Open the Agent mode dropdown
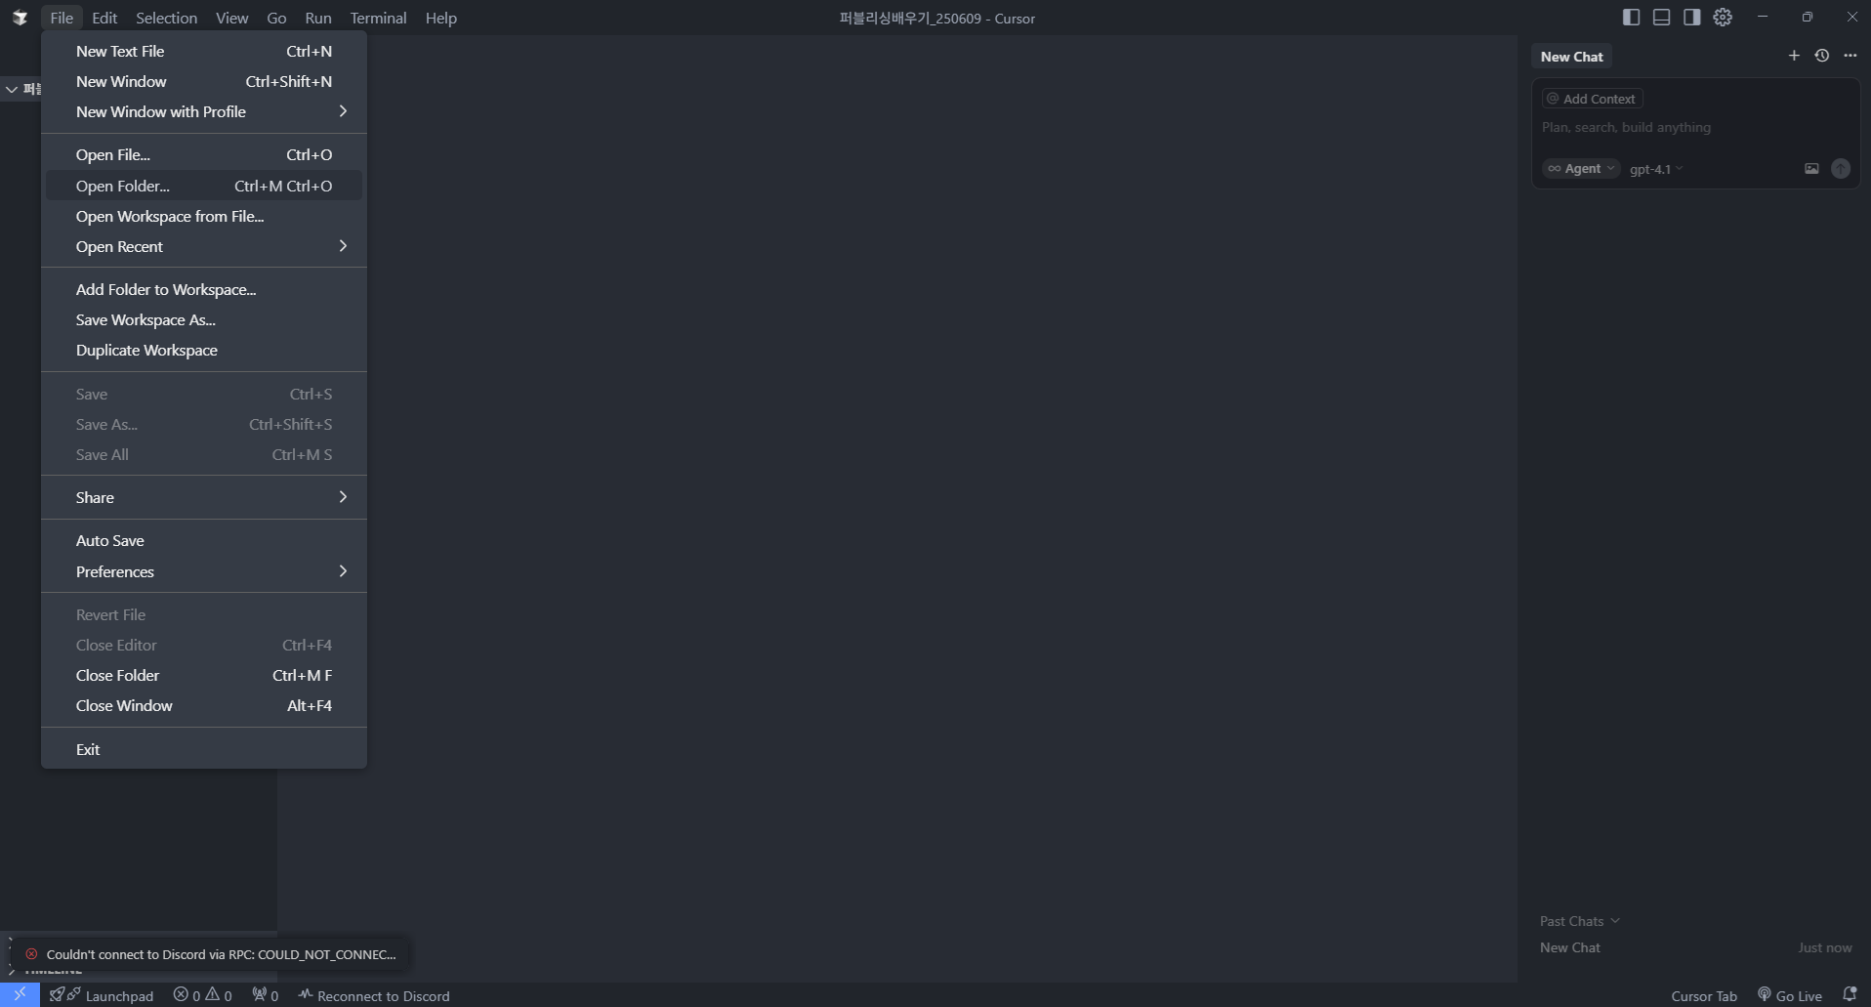Screen dimensions: 1871x1007 tap(1581, 169)
